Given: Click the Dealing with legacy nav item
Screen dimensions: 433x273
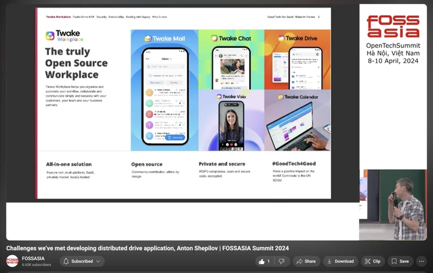Looking at the screenshot, I should 138,17.
